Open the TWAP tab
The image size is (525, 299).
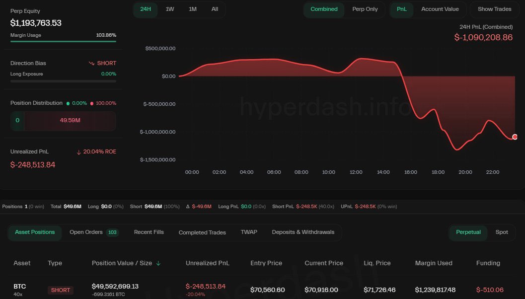point(249,232)
